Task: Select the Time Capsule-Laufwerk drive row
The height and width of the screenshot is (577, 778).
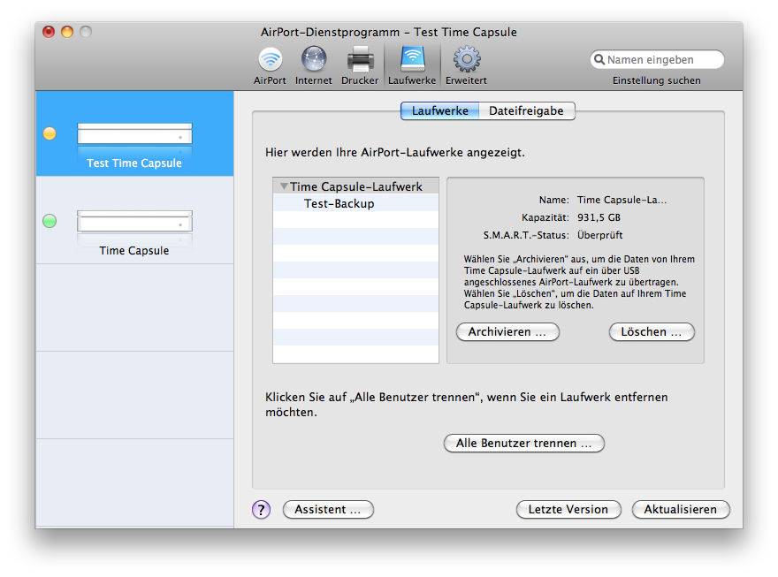Action: 355,186
